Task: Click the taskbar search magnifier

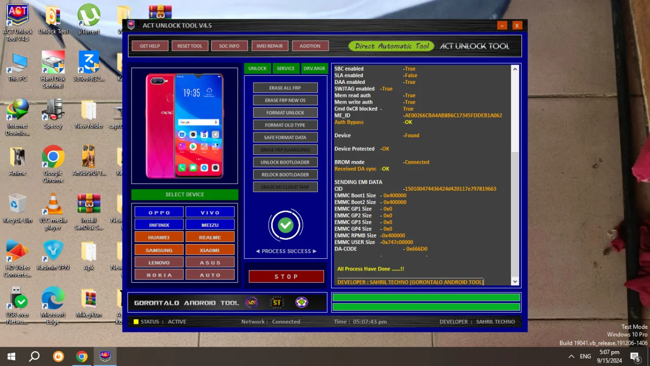Action: (34, 356)
